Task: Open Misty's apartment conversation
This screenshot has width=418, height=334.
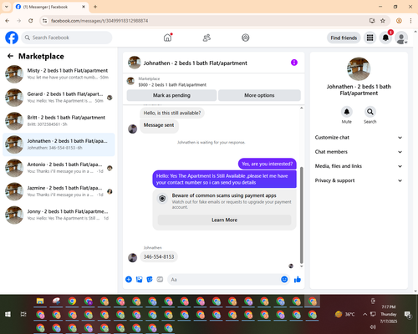Action: [59, 74]
